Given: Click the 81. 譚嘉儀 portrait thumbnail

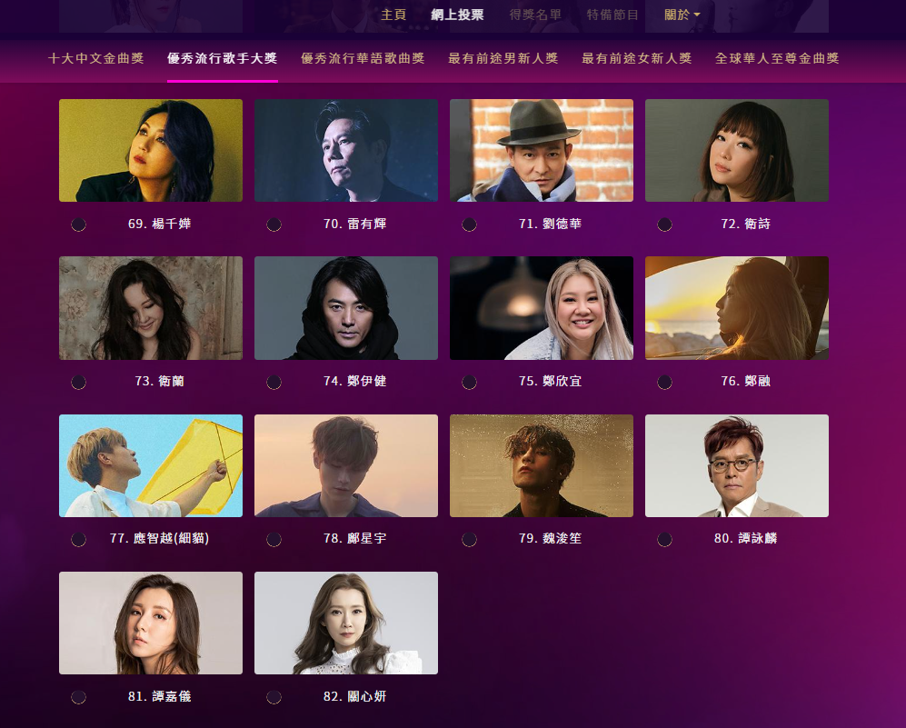Looking at the screenshot, I should (x=151, y=623).
